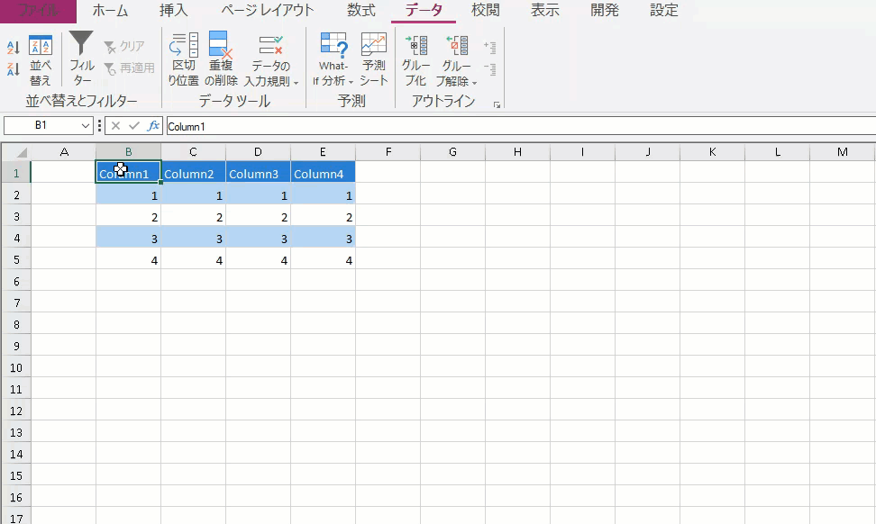Click the Forecast Sheet (予測シート) icon
This screenshot has width=876, height=524.
click(x=374, y=59)
